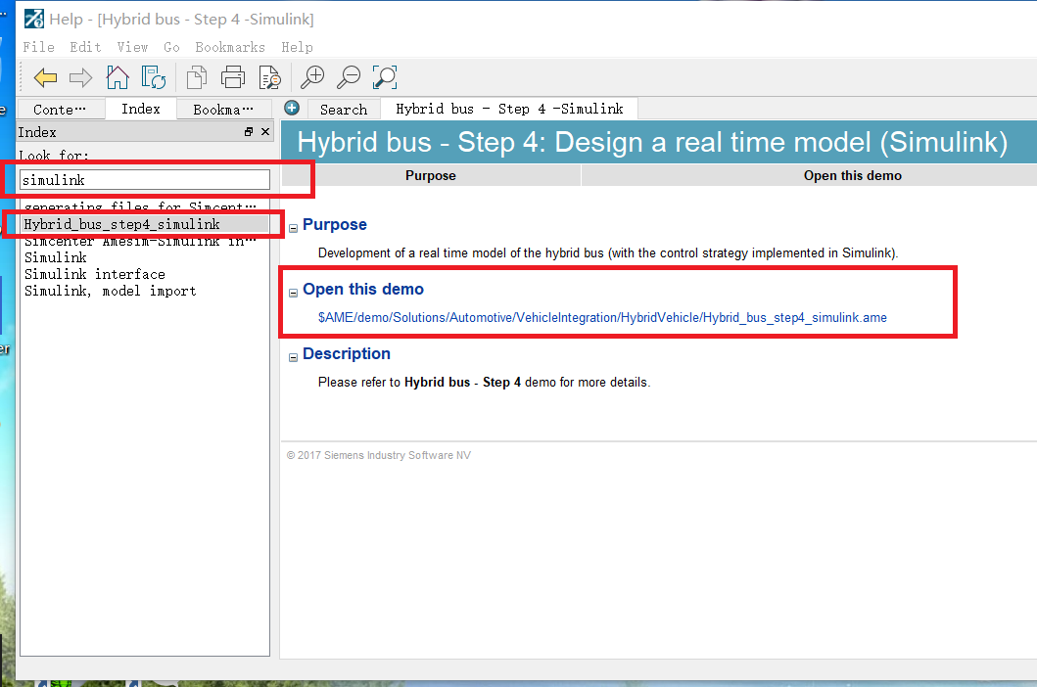Collapse the Description section
This screenshot has height=687, width=1037.
(x=293, y=358)
